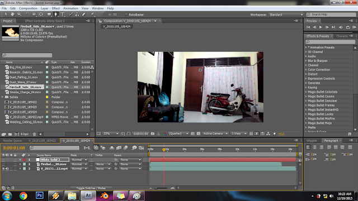Screen dimensions: 358x201
Task: Delete selected project item with trash icon
Action: coord(34,134)
